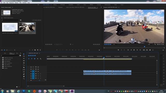The height and width of the screenshot is (93, 166).
Task: Click the Lift button in Program monitor
Action: point(144,50)
